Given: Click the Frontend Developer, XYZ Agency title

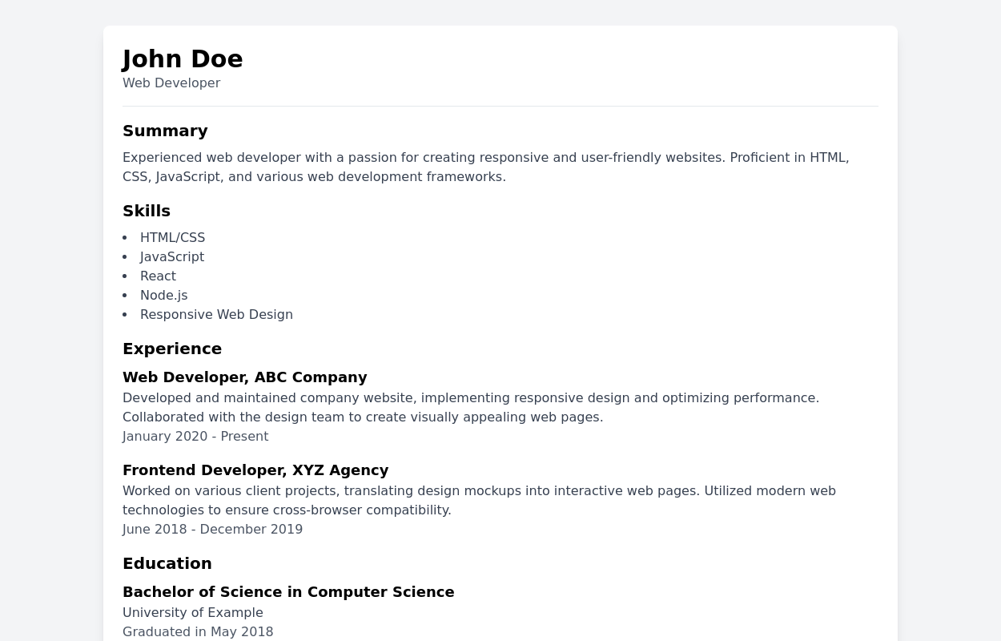Looking at the screenshot, I should [x=255, y=470].
